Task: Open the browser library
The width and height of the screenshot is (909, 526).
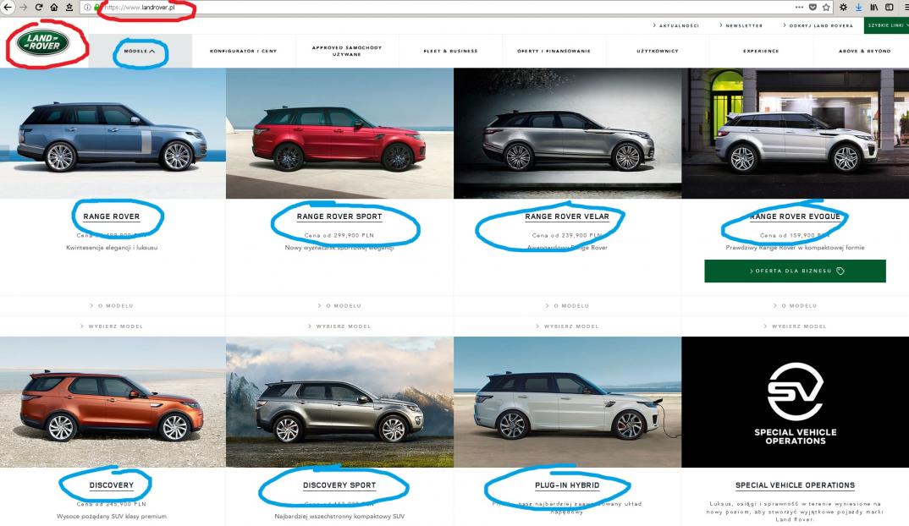Action: [x=873, y=7]
